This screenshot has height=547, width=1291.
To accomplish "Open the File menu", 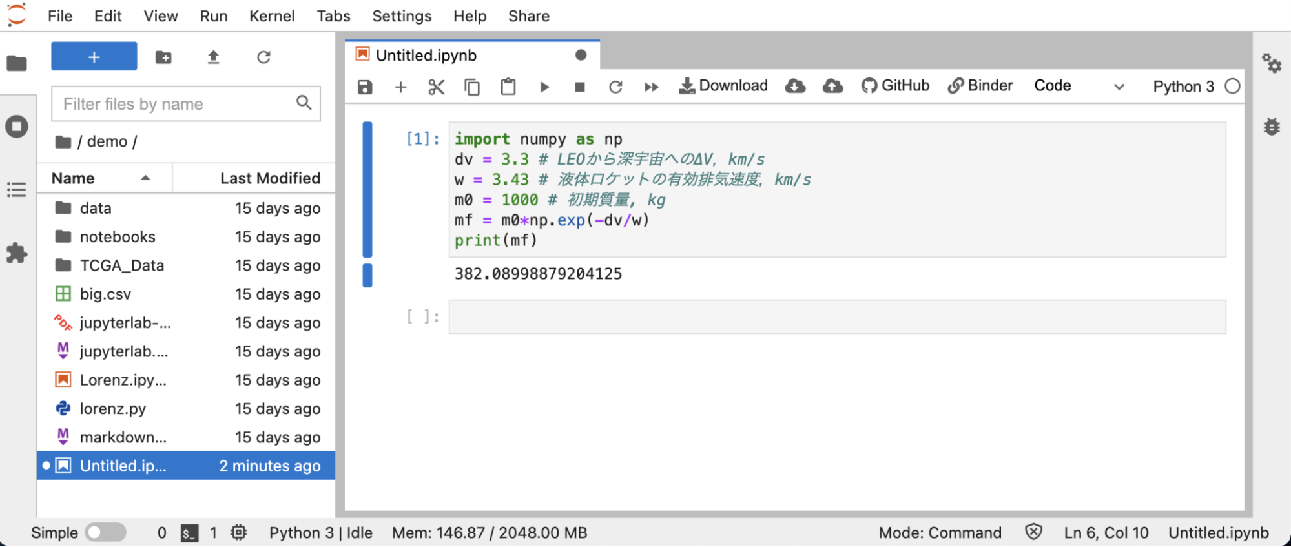I will pyautogui.click(x=60, y=16).
